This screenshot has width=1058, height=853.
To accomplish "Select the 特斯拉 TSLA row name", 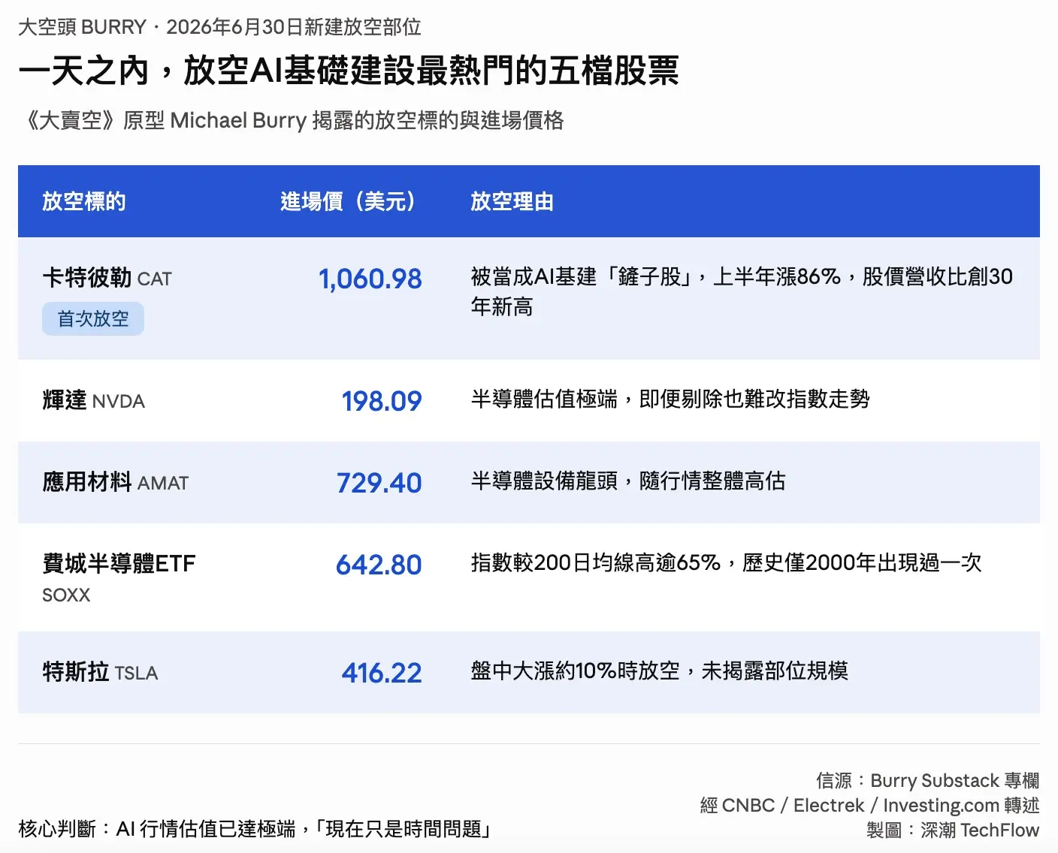I will (101, 672).
